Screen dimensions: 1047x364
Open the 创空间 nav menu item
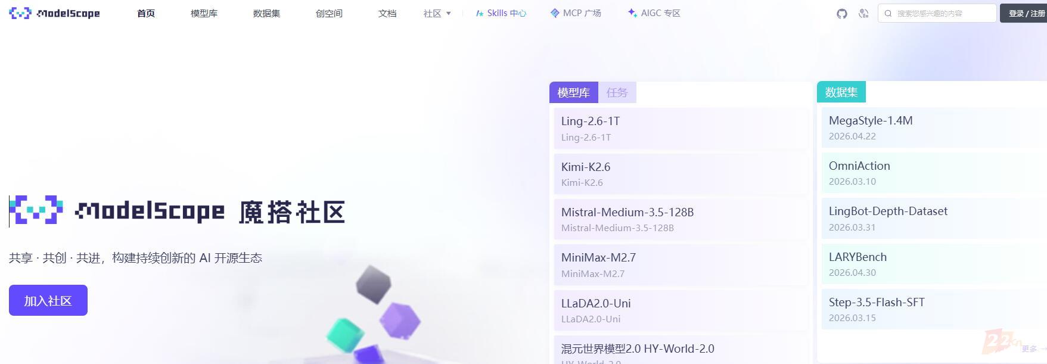click(x=329, y=13)
